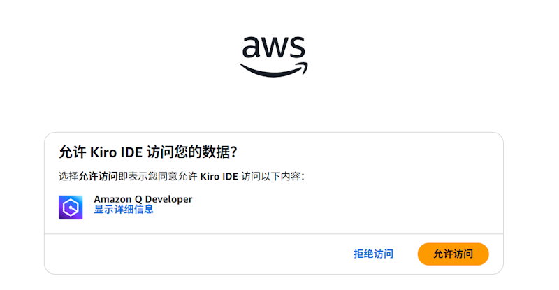Click the purple Amazon Q Developer icon
This screenshot has width=559, height=290.
(x=71, y=207)
